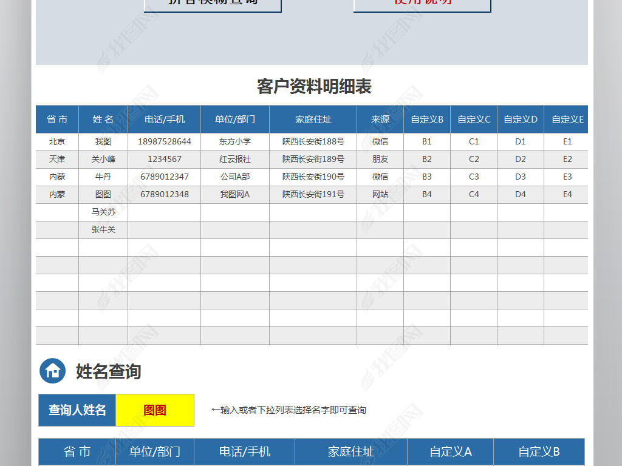Click the phone cell showing 1234567
622x466 pixels.
coord(163,159)
